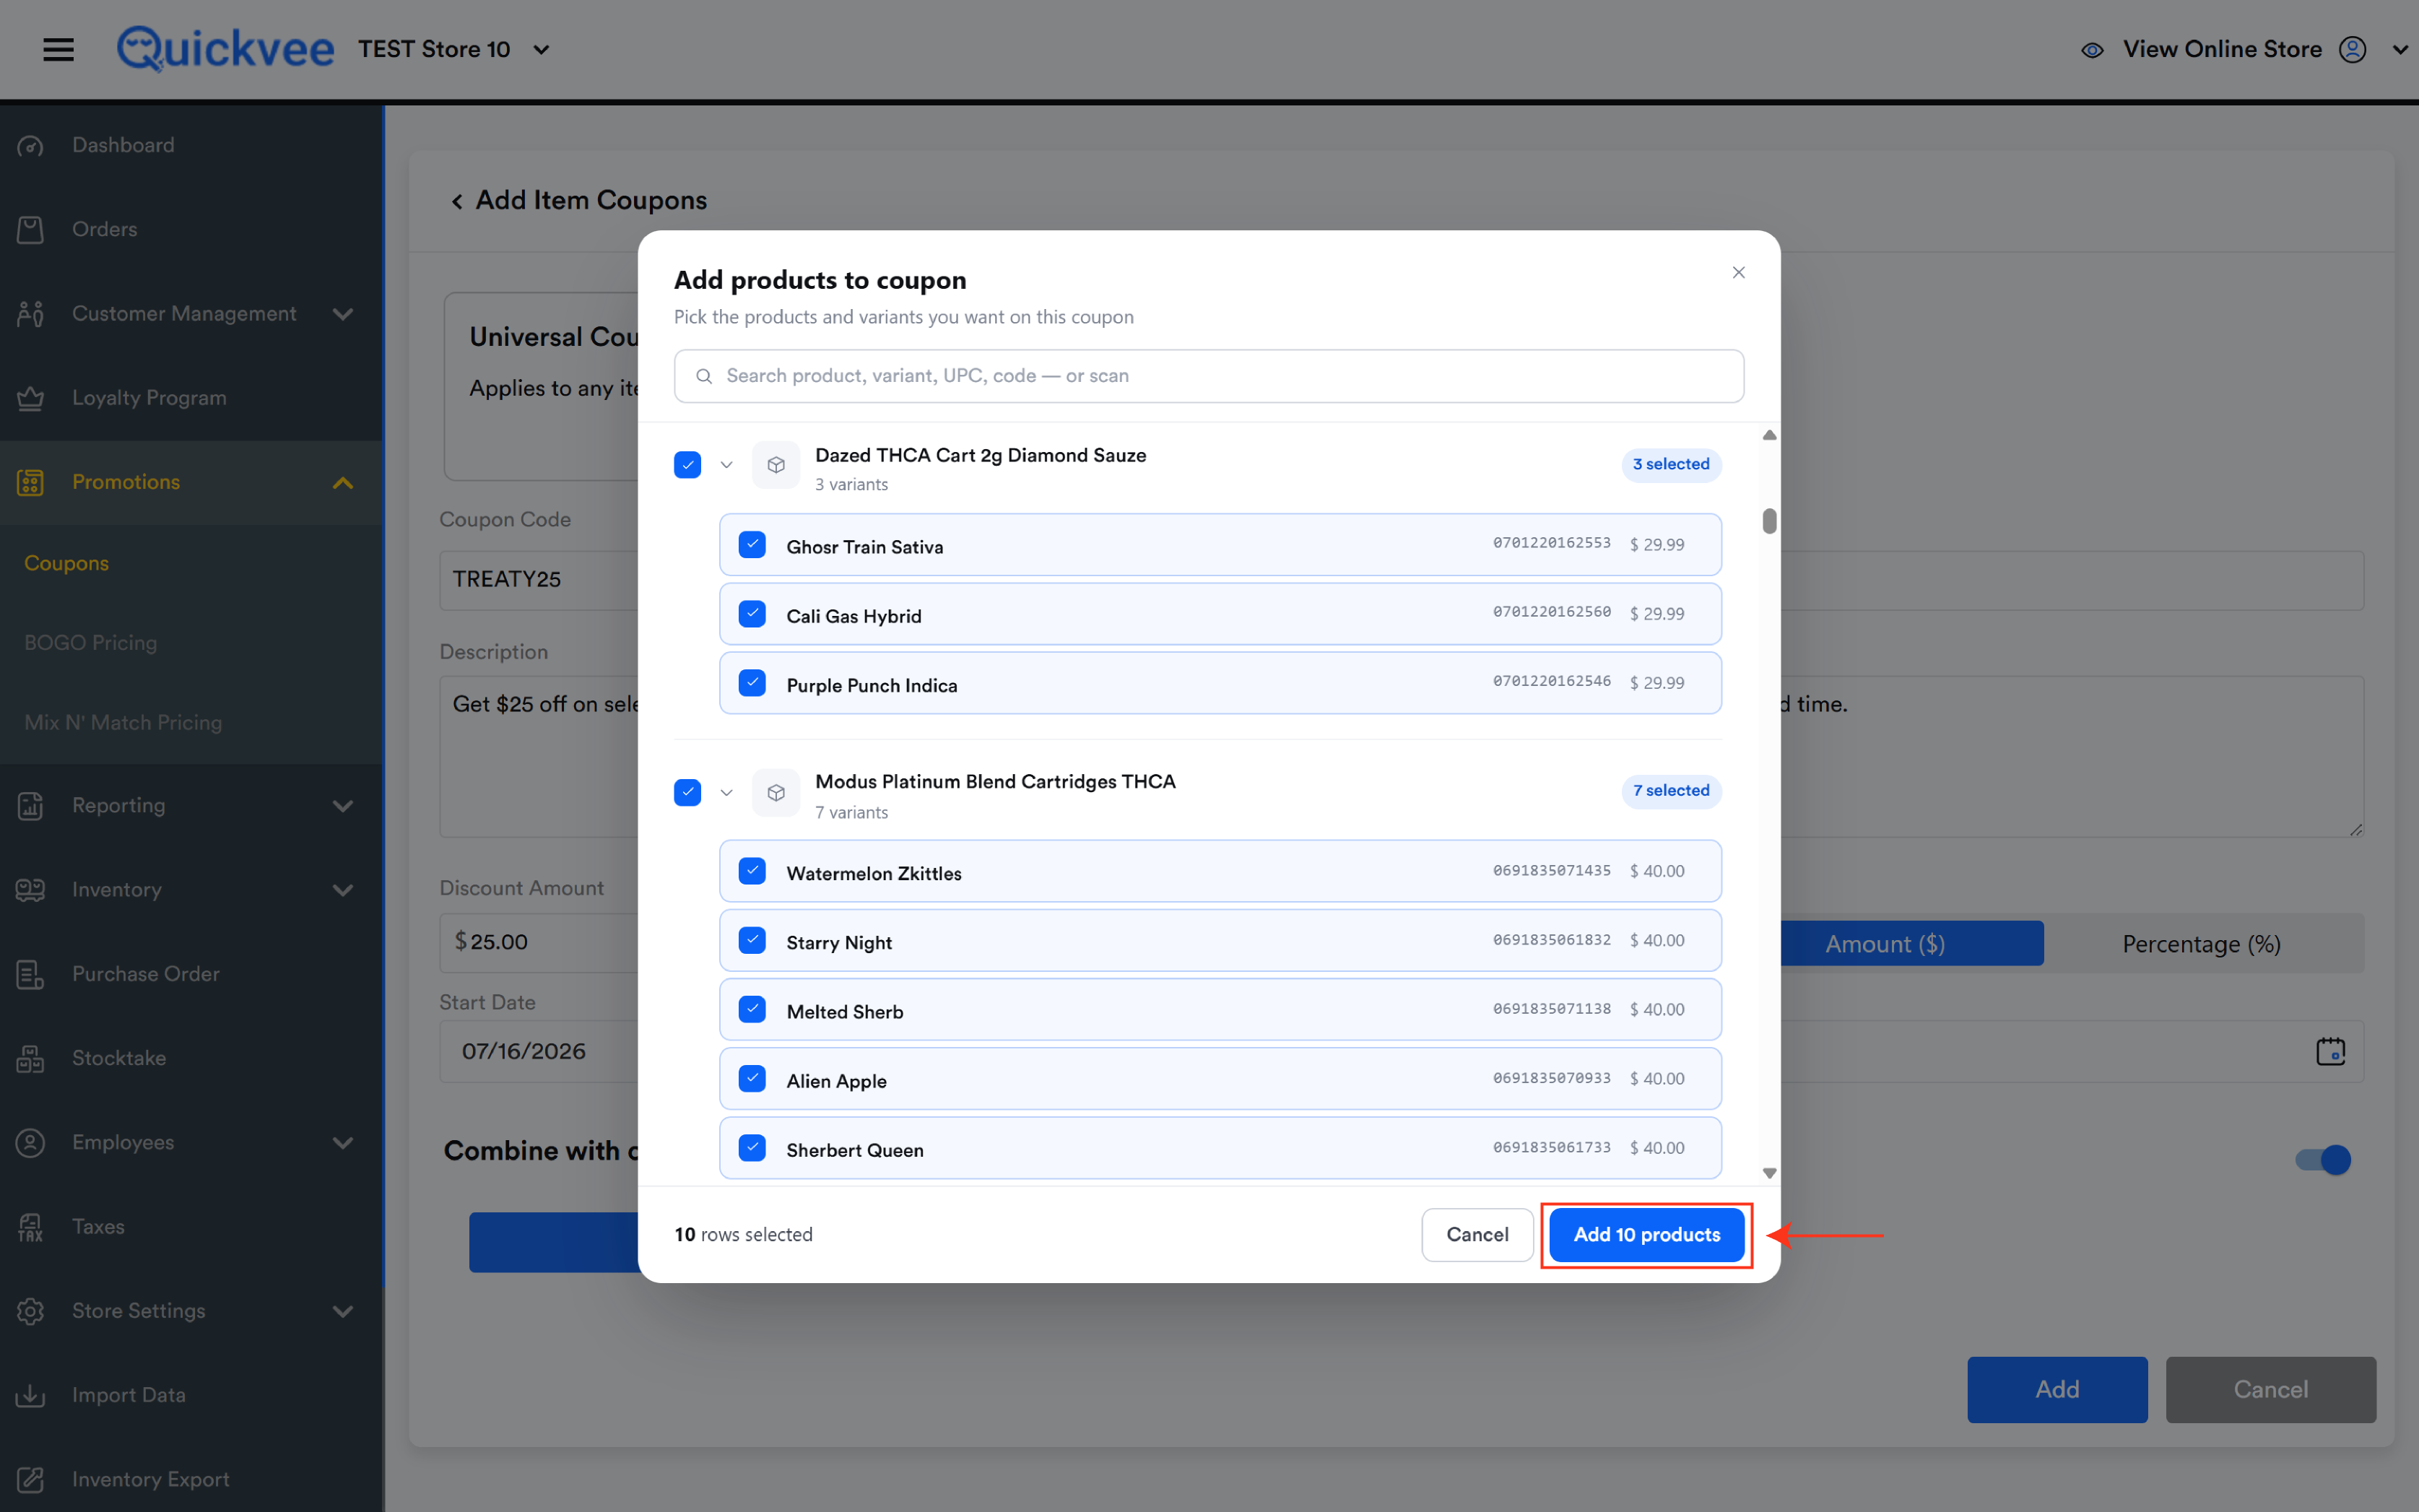Uncheck the Dazed THCA Cart product checkbox
This screenshot has height=1512, width=2419.
pyautogui.click(x=688, y=465)
